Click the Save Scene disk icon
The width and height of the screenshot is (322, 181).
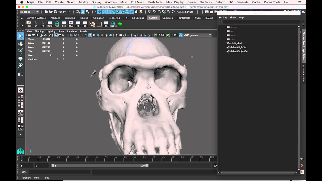55,12
